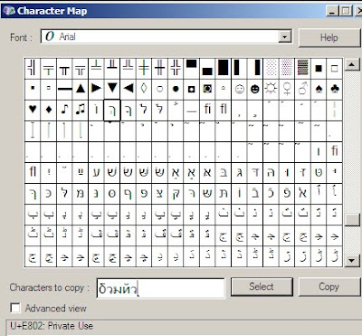Image resolution: width=362 pixels, height=336 pixels.
Task: Click the Help button
Action: coord(329,38)
